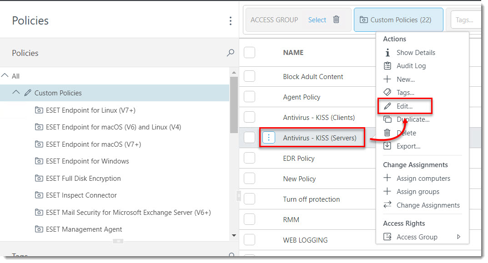The image size is (488, 263).
Task: Open the Access Group submenu entry
Action: (423, 237)
